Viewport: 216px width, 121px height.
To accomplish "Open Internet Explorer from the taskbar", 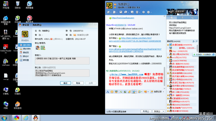I will pos(26,118).
